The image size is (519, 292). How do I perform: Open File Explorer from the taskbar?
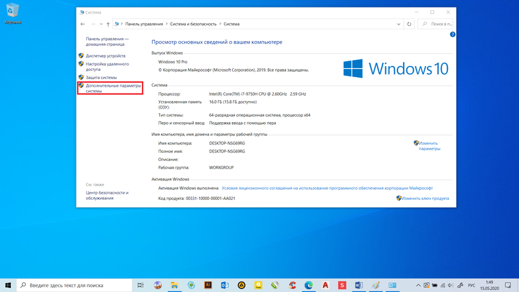click(x=174, y=285)
